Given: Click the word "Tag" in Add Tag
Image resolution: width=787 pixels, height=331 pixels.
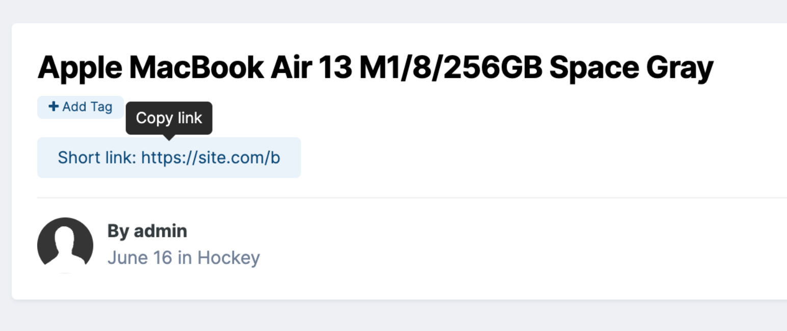Looking at the screenshot, I should tap(101, 107).
